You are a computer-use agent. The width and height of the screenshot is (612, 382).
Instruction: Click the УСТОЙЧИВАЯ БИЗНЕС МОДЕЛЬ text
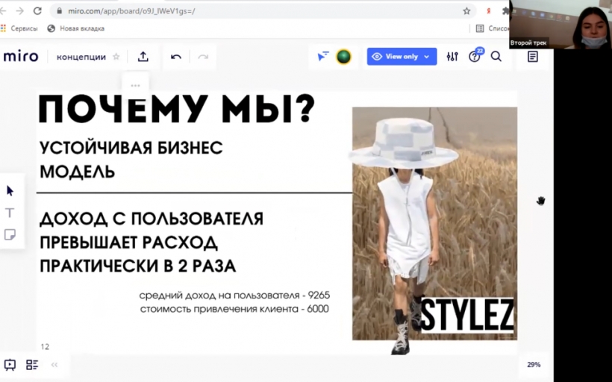(x=131, y=160)
